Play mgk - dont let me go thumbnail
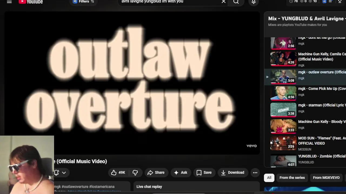This screenshot has width=346, height=194. pos(283,43)
